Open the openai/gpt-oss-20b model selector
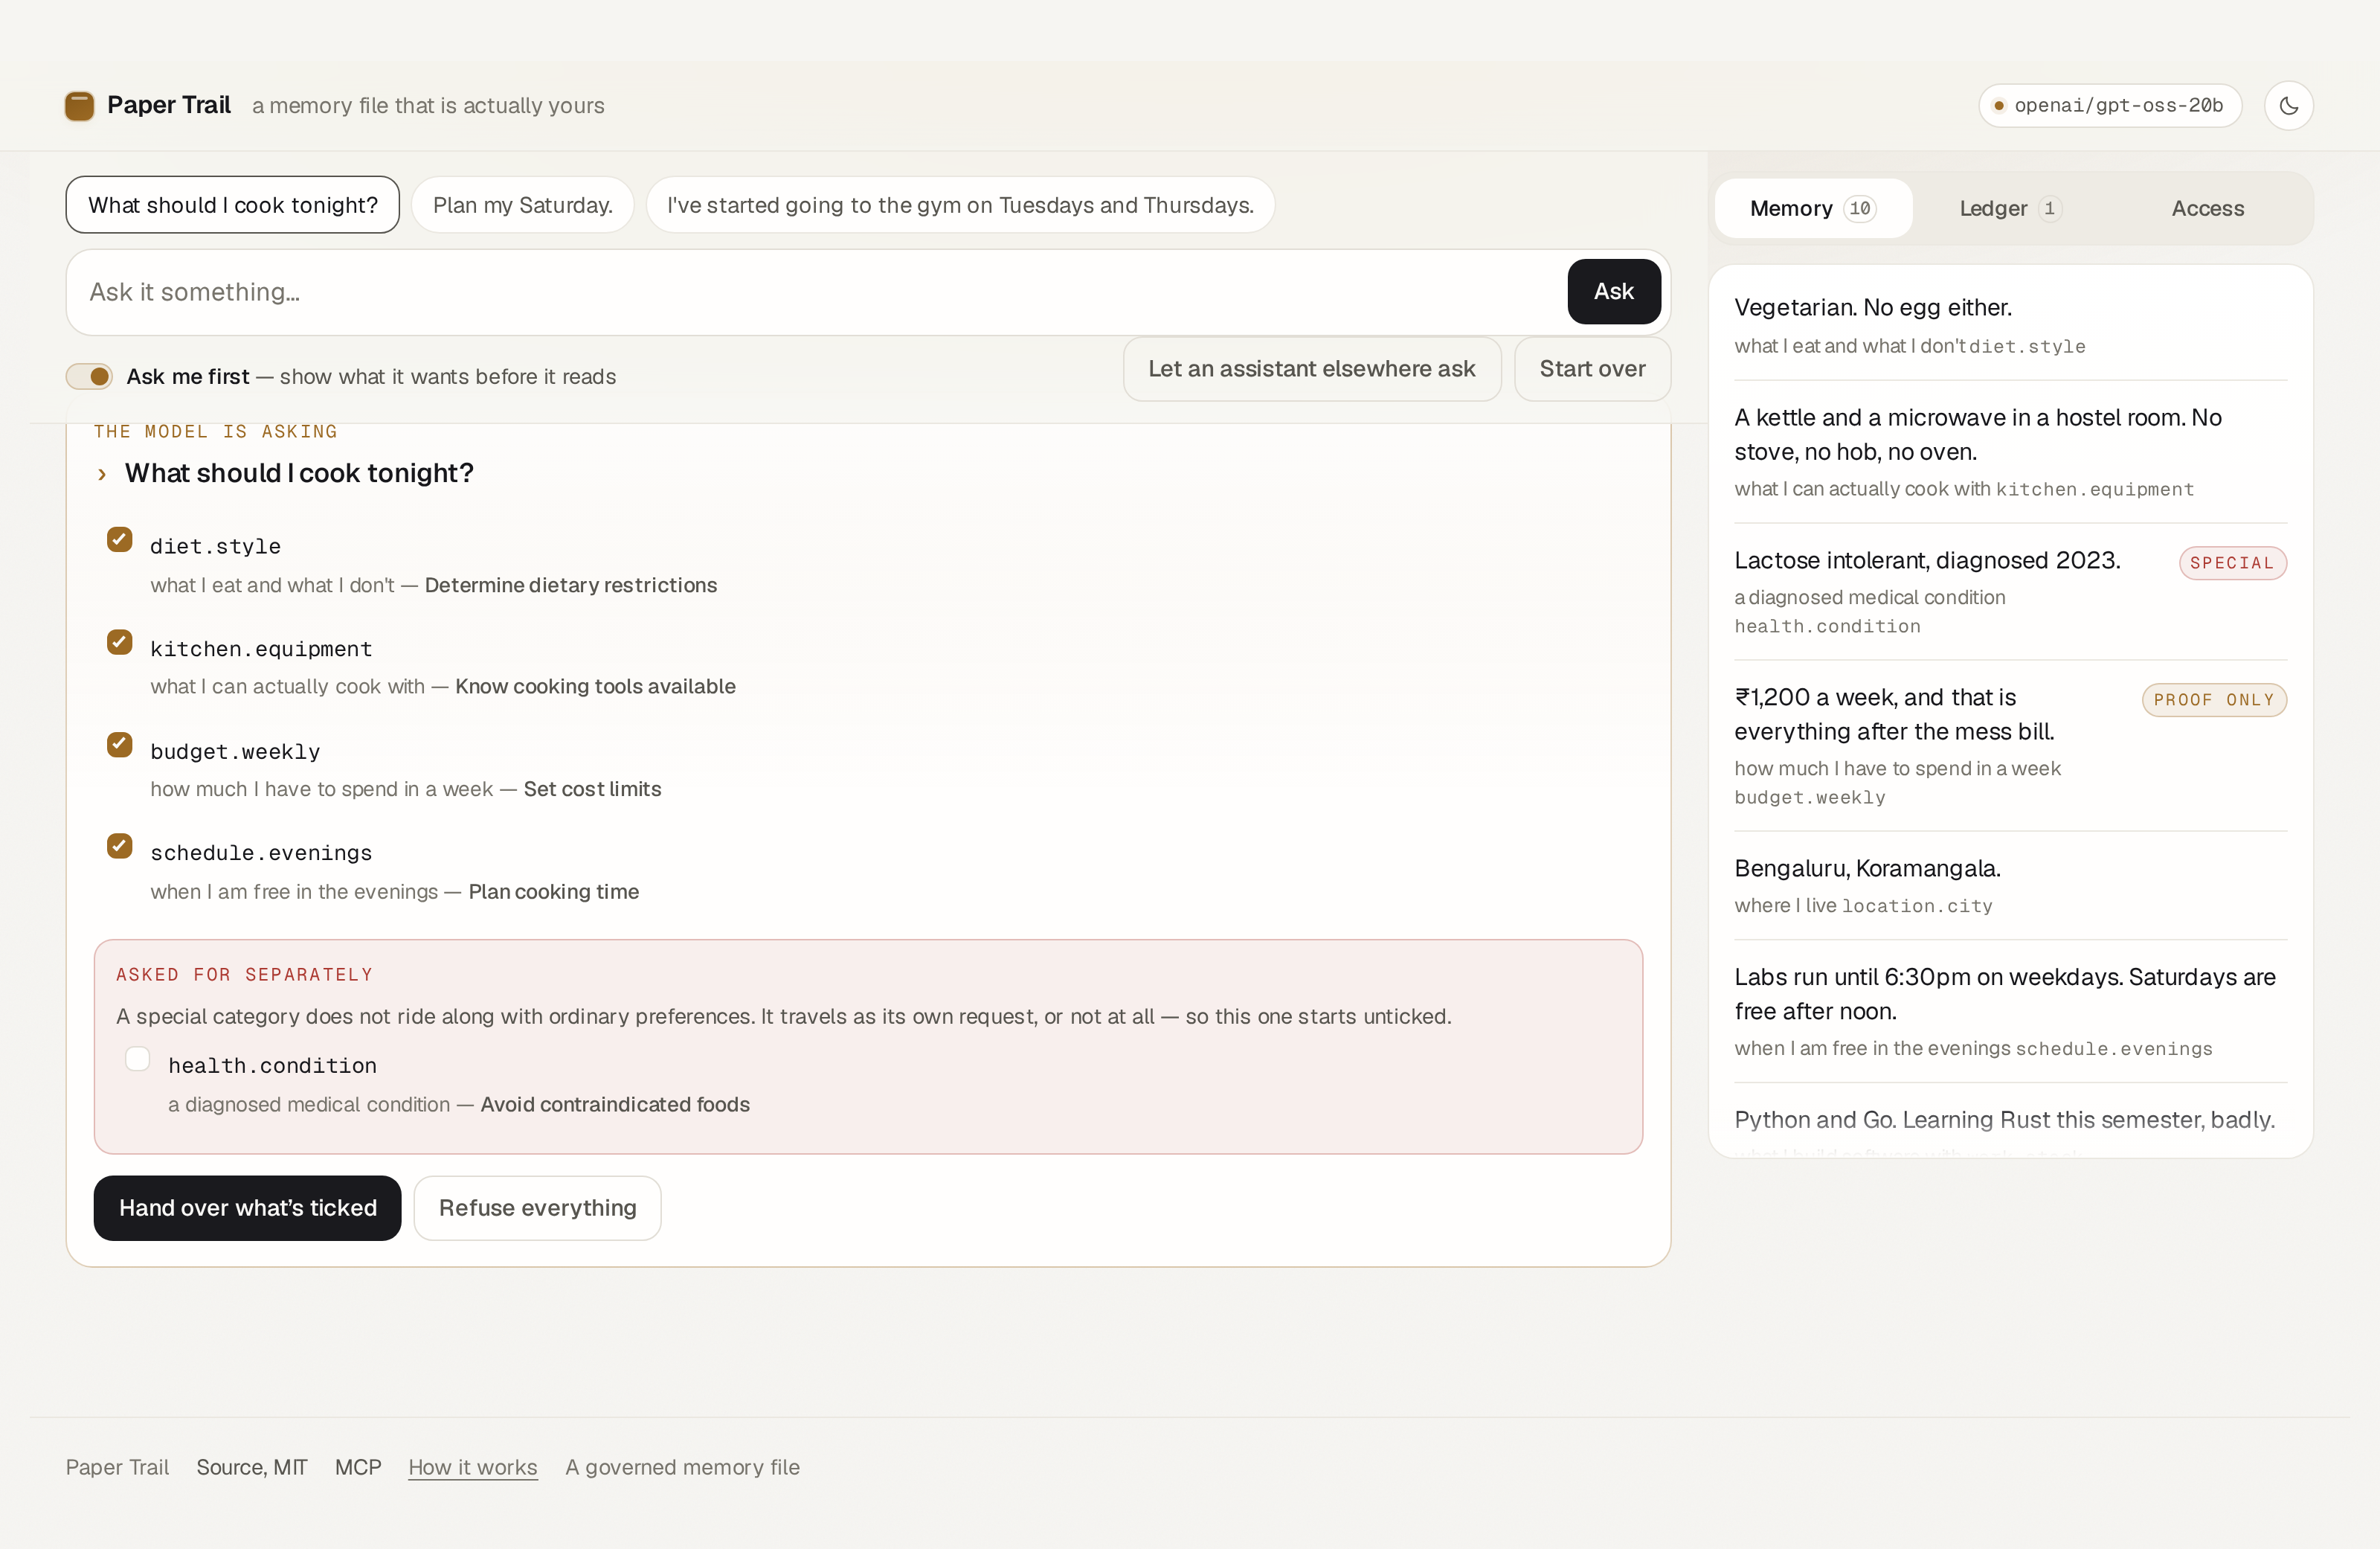Screen dimensions: 2380x1549 [x=2109, y=105]
